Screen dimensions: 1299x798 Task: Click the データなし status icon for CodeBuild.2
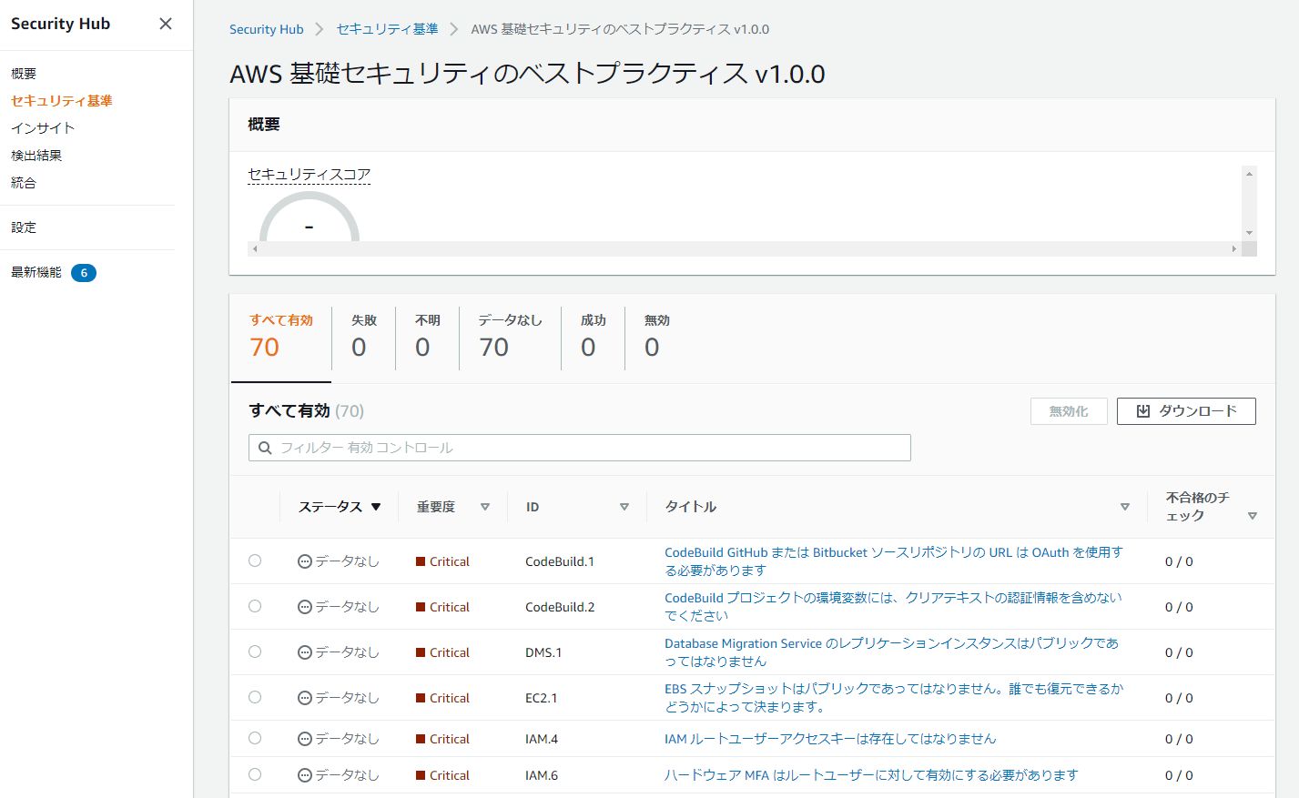(x=305, y=607)
